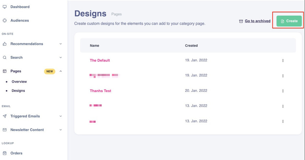305x160 pixels.
Task: Click the Audiences target icon
Action: [5, 21]
